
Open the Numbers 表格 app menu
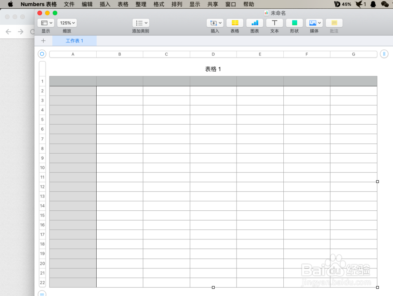[39, 4]
